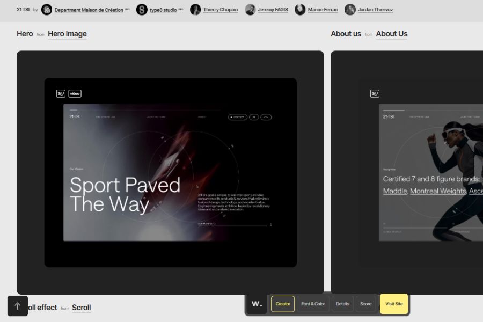This screenshot has height=322, width=483.
Task: Open the Sport Paved The Way thumbnail
Action: pyautogui.click(x=170, y=172)
